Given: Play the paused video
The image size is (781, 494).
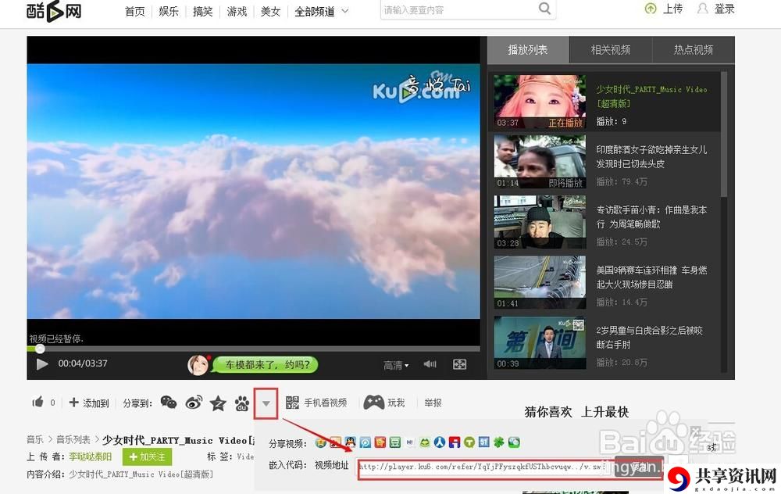Looking at the screenshot, I should (42, 364).
